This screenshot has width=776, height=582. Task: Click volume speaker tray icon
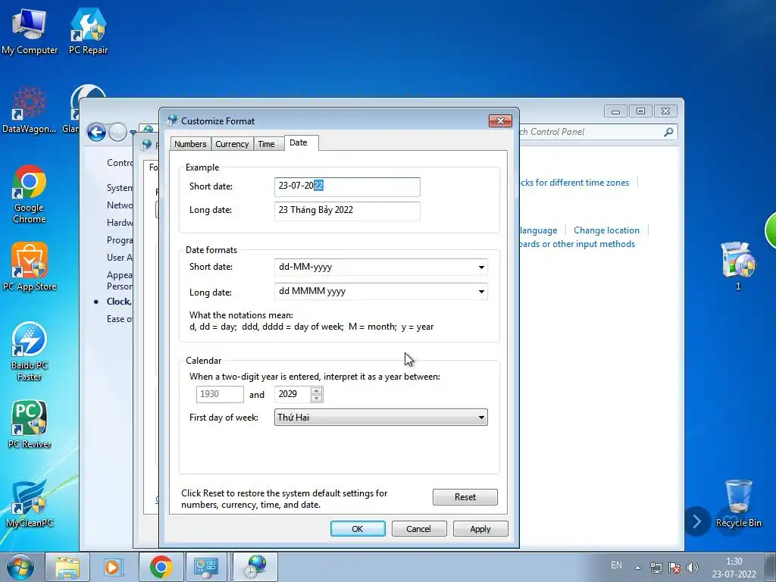[693, 568]
